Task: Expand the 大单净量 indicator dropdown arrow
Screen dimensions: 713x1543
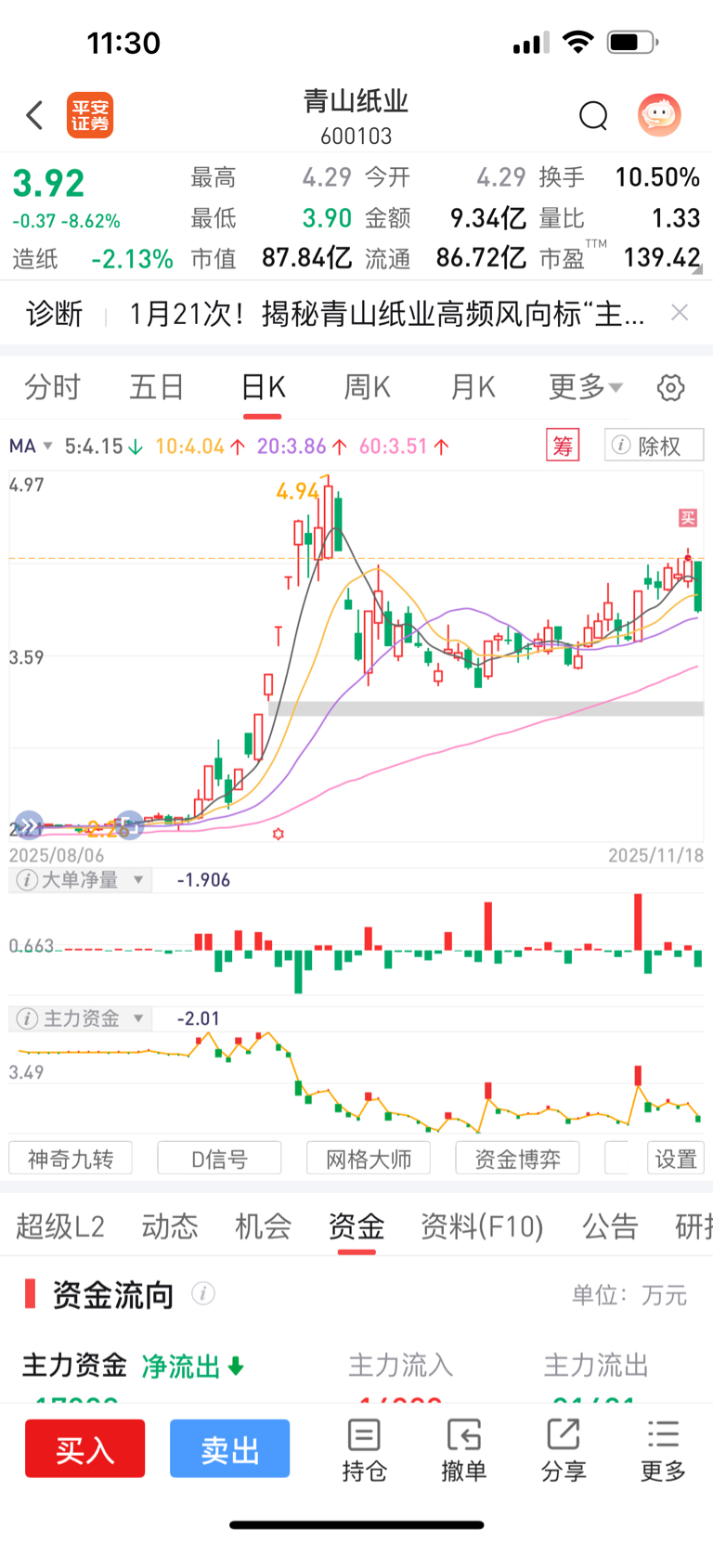Action: tap(138, 879)
